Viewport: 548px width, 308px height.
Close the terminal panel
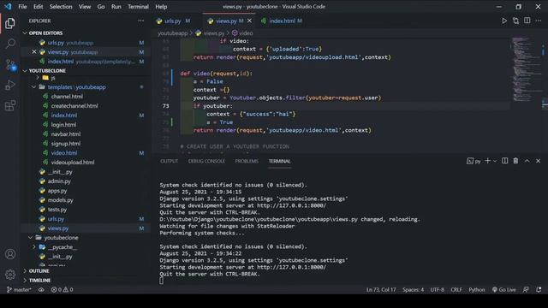(x=539, y=161)
